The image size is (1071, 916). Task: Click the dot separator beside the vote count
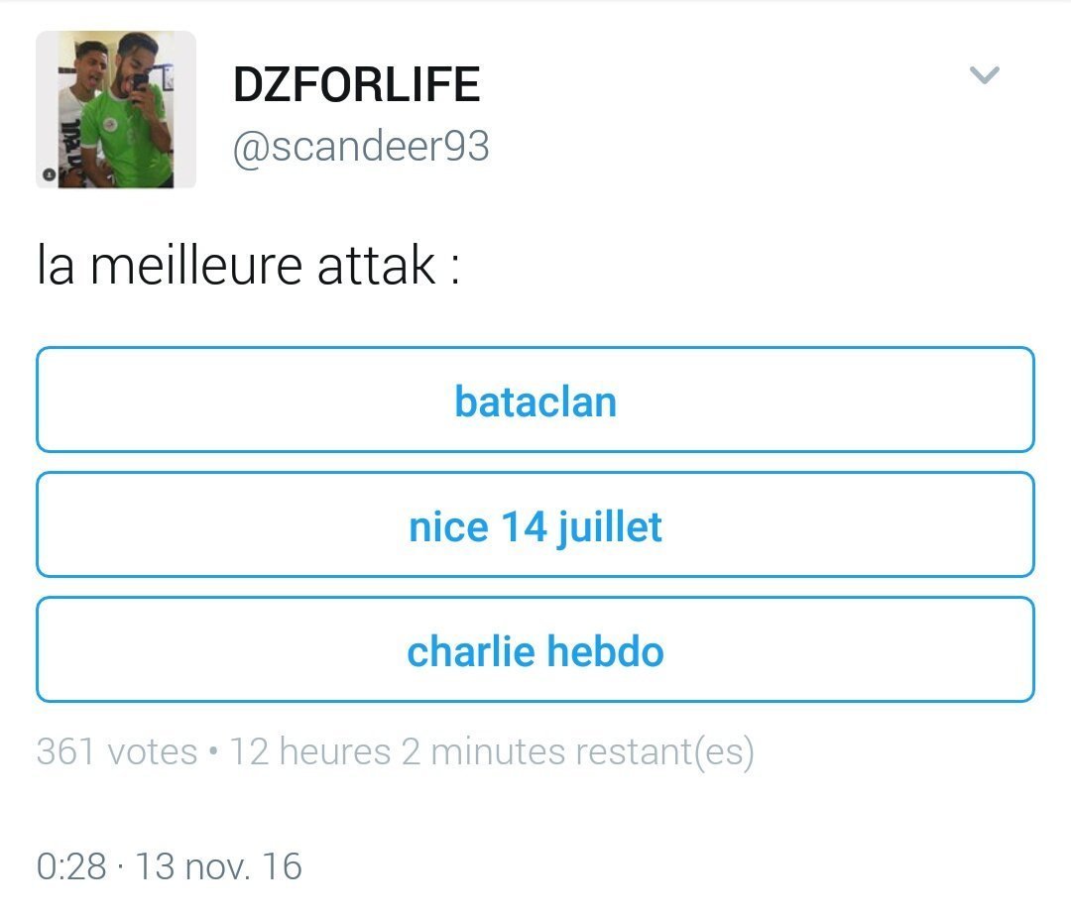pos(214,752)
